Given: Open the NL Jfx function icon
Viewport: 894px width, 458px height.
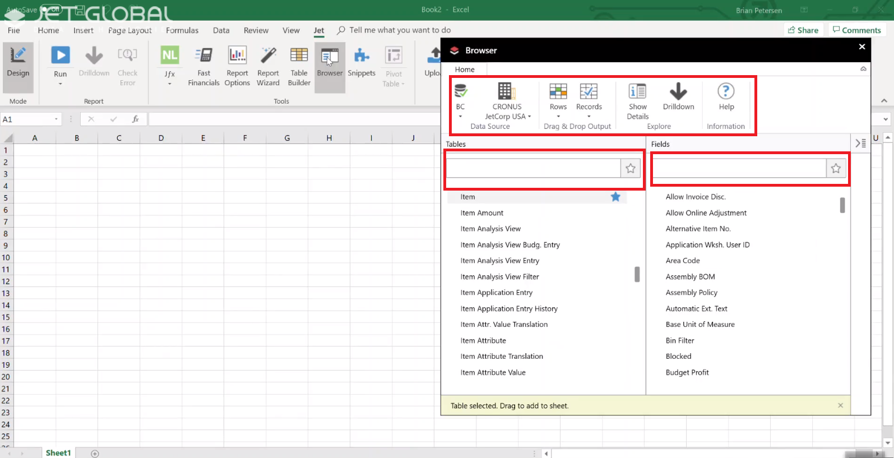Looking at the screenshot, I should pyautogui.click(x=170, y=56).
